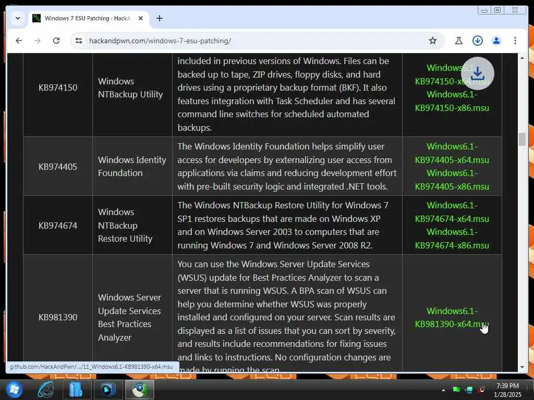Click Windows Identity Foundation cell

tap(132, 166)
